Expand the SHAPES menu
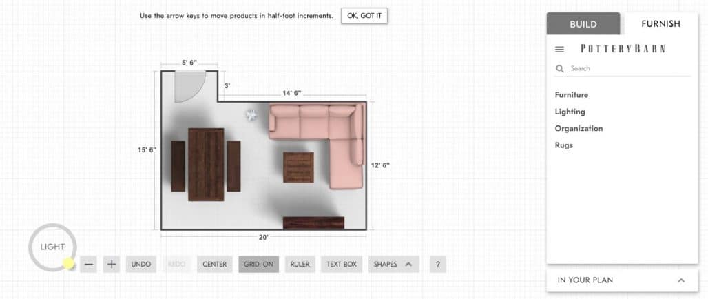708x299 pixels. pyautogui.click(x=394, y=265)
